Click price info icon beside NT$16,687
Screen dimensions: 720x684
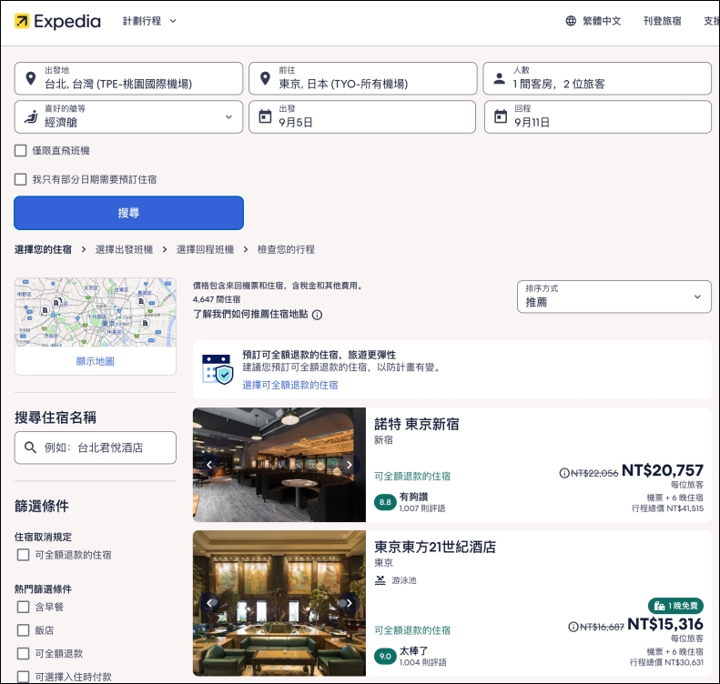click(x=573, y=626)
